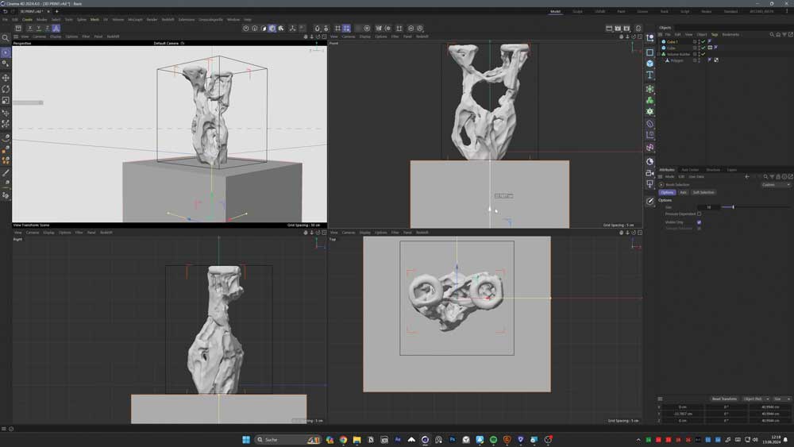Enable the Pressure Dependent checkbox

699,214
